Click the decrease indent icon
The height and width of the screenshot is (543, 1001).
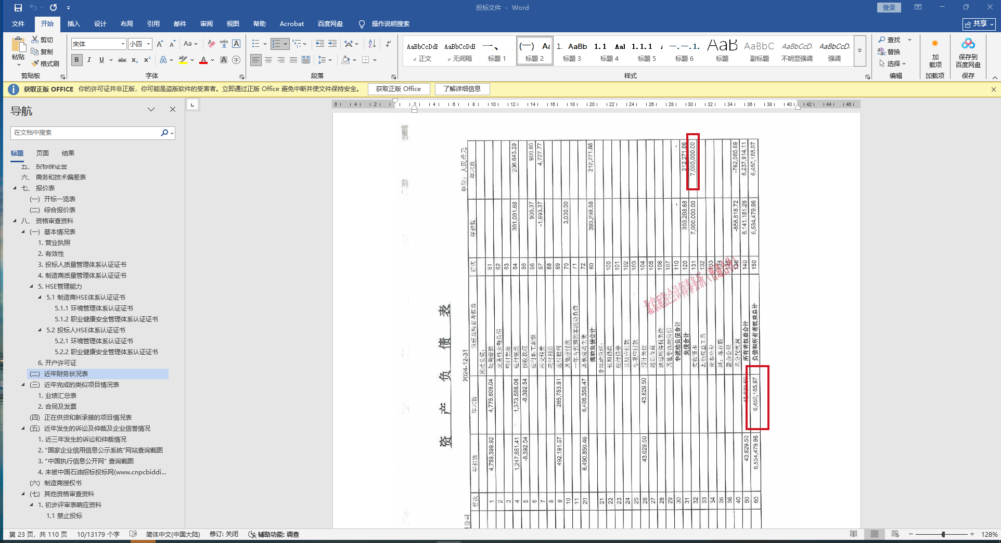coord(320,44)
